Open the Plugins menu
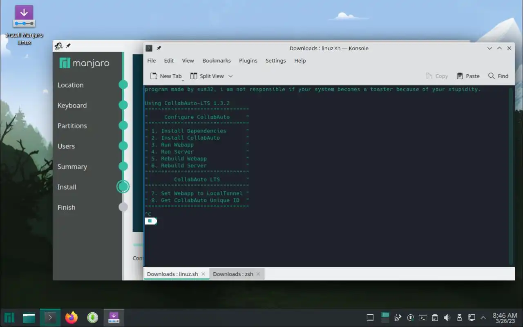Screen dimensions: 523x327 (248, 60)
